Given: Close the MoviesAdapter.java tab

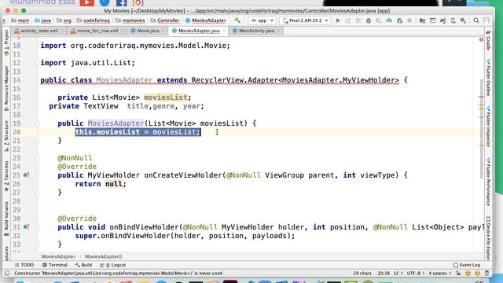Looking at the screenshot, I should [224, 31].
